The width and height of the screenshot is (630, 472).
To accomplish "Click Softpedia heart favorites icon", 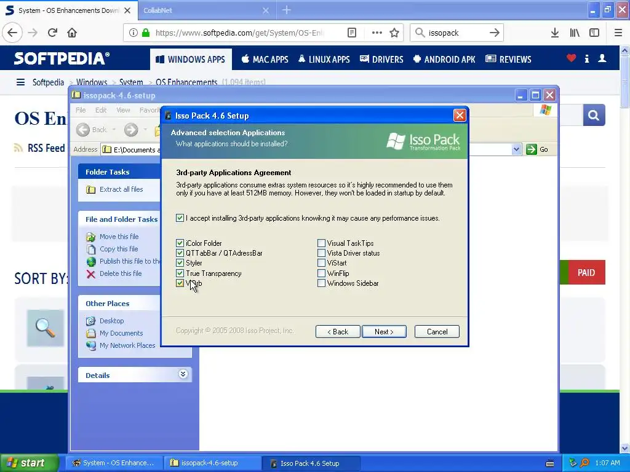I will click(571, 58).
